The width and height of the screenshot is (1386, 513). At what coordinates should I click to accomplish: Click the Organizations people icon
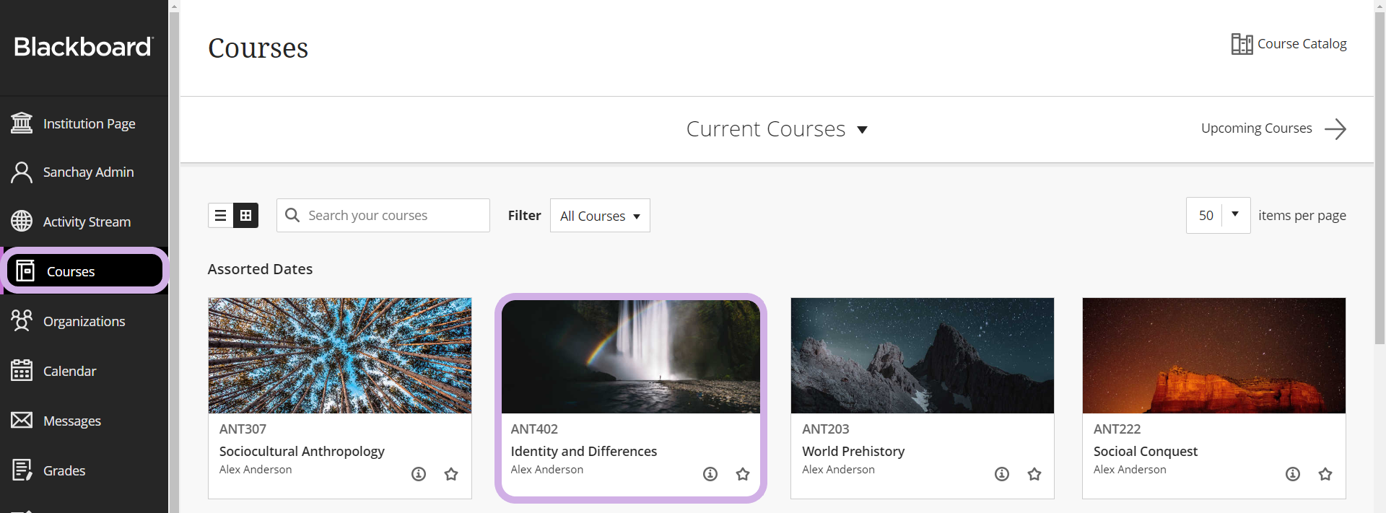click(x=22, y=320)
